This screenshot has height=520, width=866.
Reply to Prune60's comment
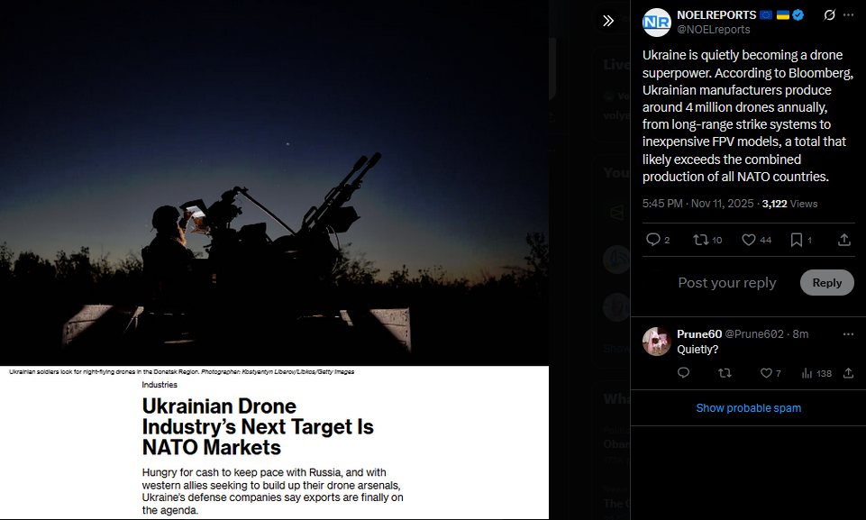(683, 373)
